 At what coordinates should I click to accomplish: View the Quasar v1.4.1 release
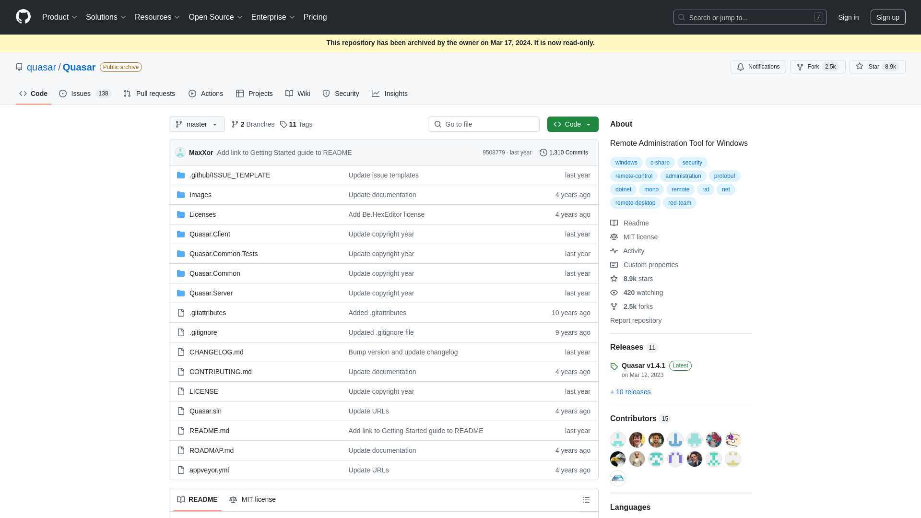pyautogui.click(x=643, y=365)
